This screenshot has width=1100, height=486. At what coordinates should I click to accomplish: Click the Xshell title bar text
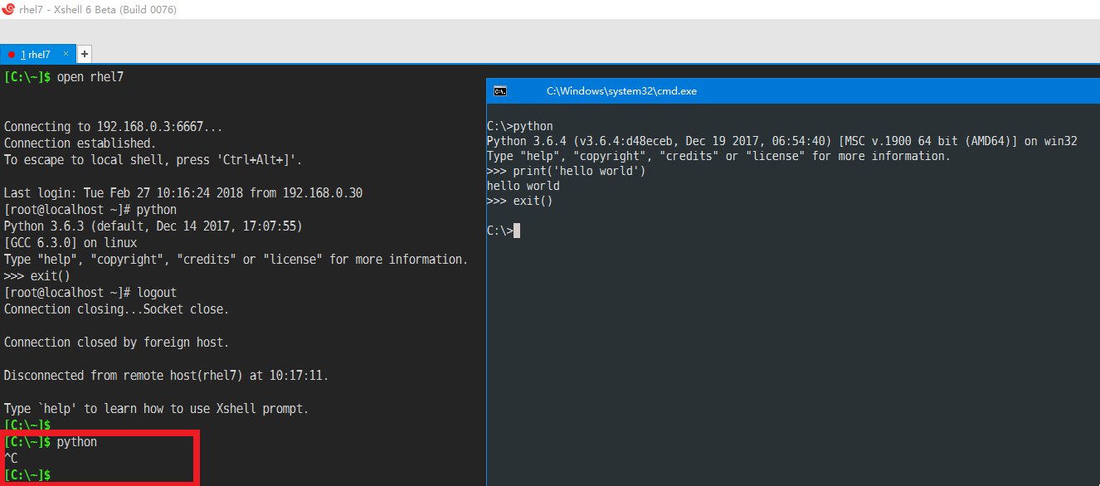pos(98,10)
